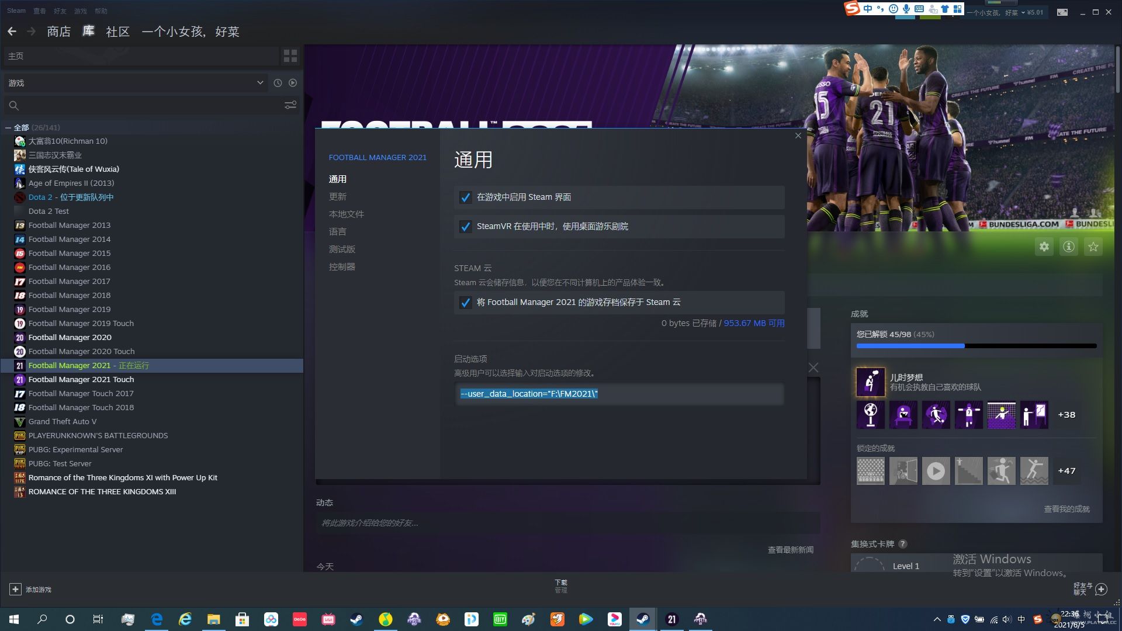The height and width of the screenshot is (631, 1122).
Task: Expand the 游戏 category dropdown
Action: pyautogui.click(x=260, y=83)
